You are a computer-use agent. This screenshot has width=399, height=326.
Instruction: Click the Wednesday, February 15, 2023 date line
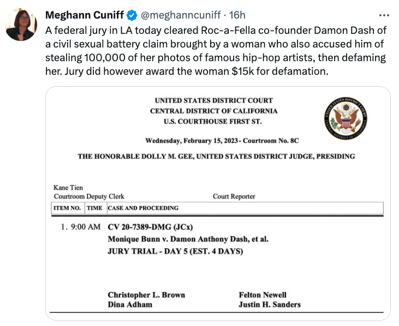(x=222, y=141)
